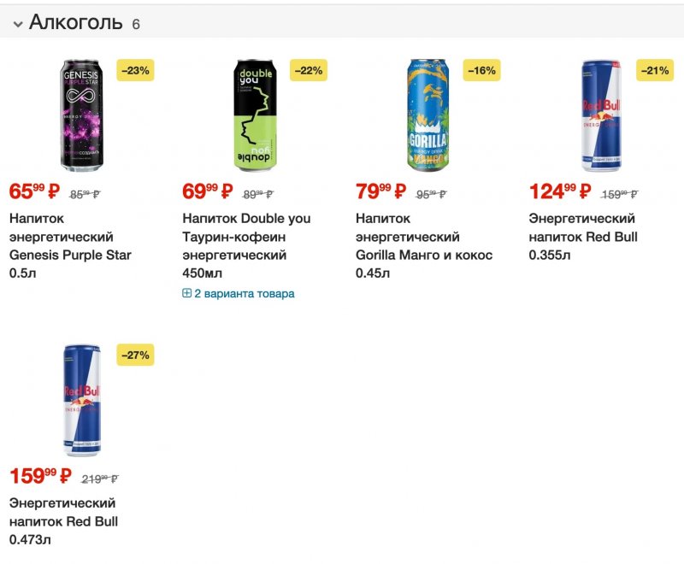Click the -22% discount badge
Viewport: 684px width, 564px height.
pos(309,70)
